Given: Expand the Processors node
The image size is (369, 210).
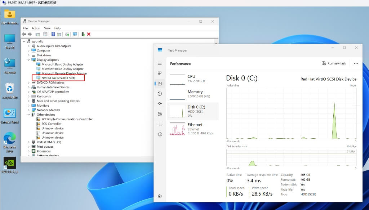Looking at the screenshot, I should [x=29, y=151].
